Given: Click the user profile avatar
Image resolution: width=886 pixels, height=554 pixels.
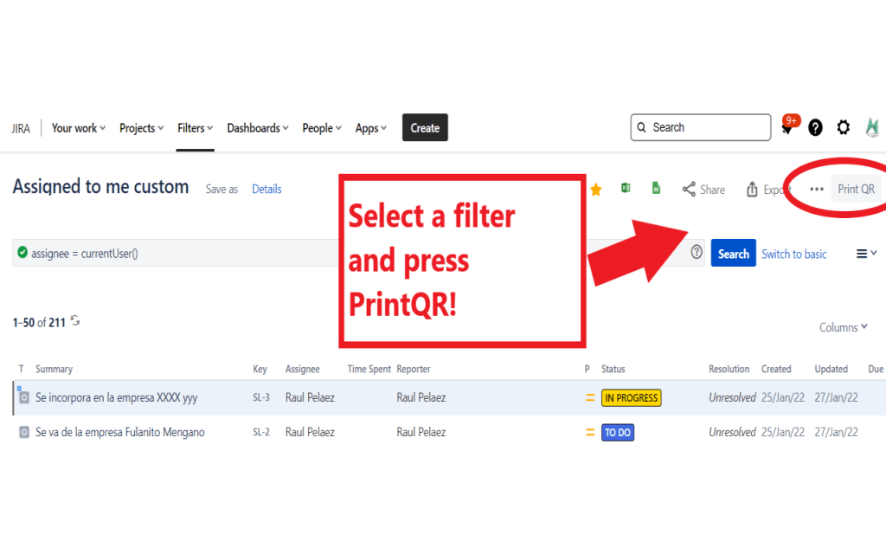Looking at the screenshot, I should (872, 128).
